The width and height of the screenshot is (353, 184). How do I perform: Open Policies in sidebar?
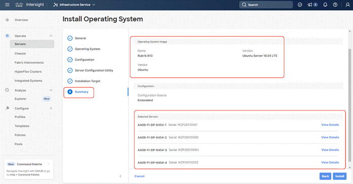click(x=20, y=135)
